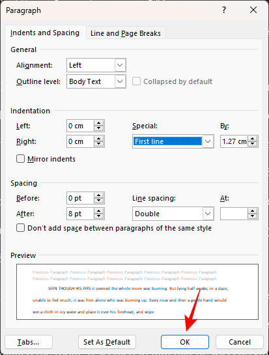Decrease Before spacing with down arrow
Image resolution: width=269 pixels, height=355 pixels.
pyautogui.click(x=99, y=201)
